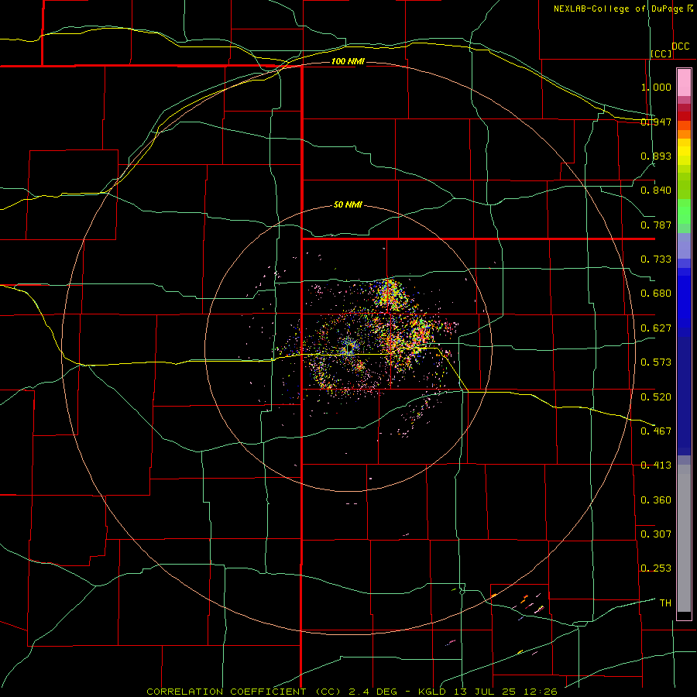The height and width of the screenshot is (697, 697).
Task: Click the DCC label above the color scale
Action: click(681, 46)
